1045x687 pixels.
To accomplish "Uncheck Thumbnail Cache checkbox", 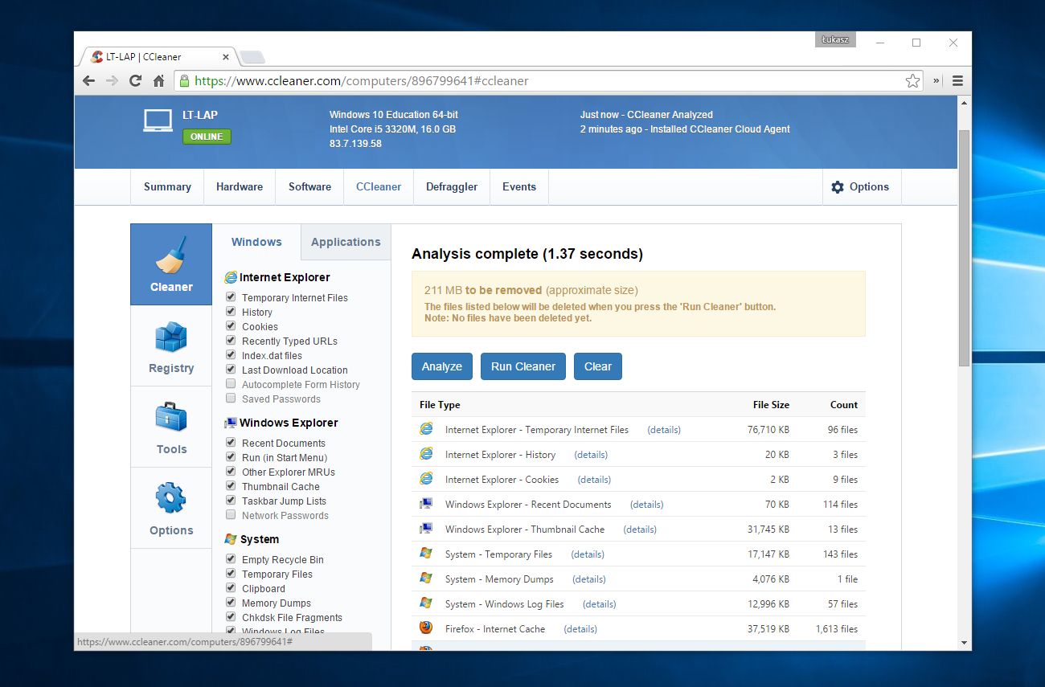I will tap(231, 486).
